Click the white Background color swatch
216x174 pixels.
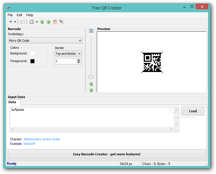32,53
